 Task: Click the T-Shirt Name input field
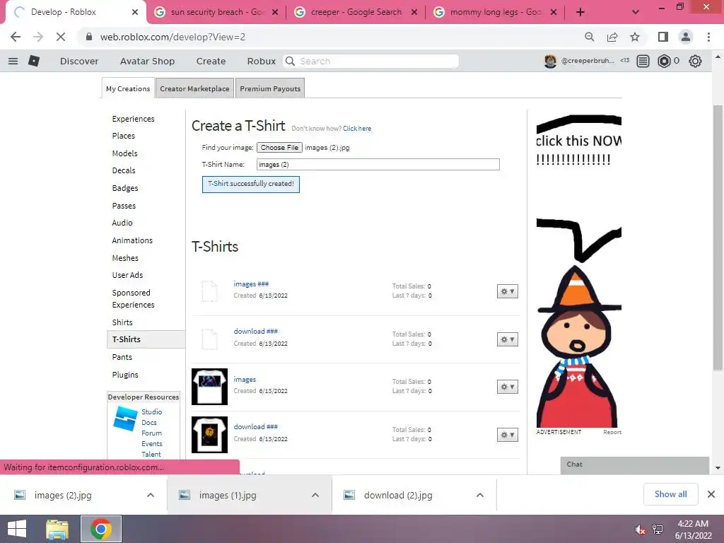378,164
